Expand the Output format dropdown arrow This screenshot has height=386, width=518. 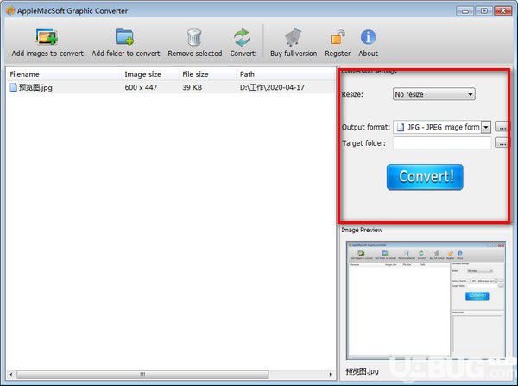[x=486, y=127]
